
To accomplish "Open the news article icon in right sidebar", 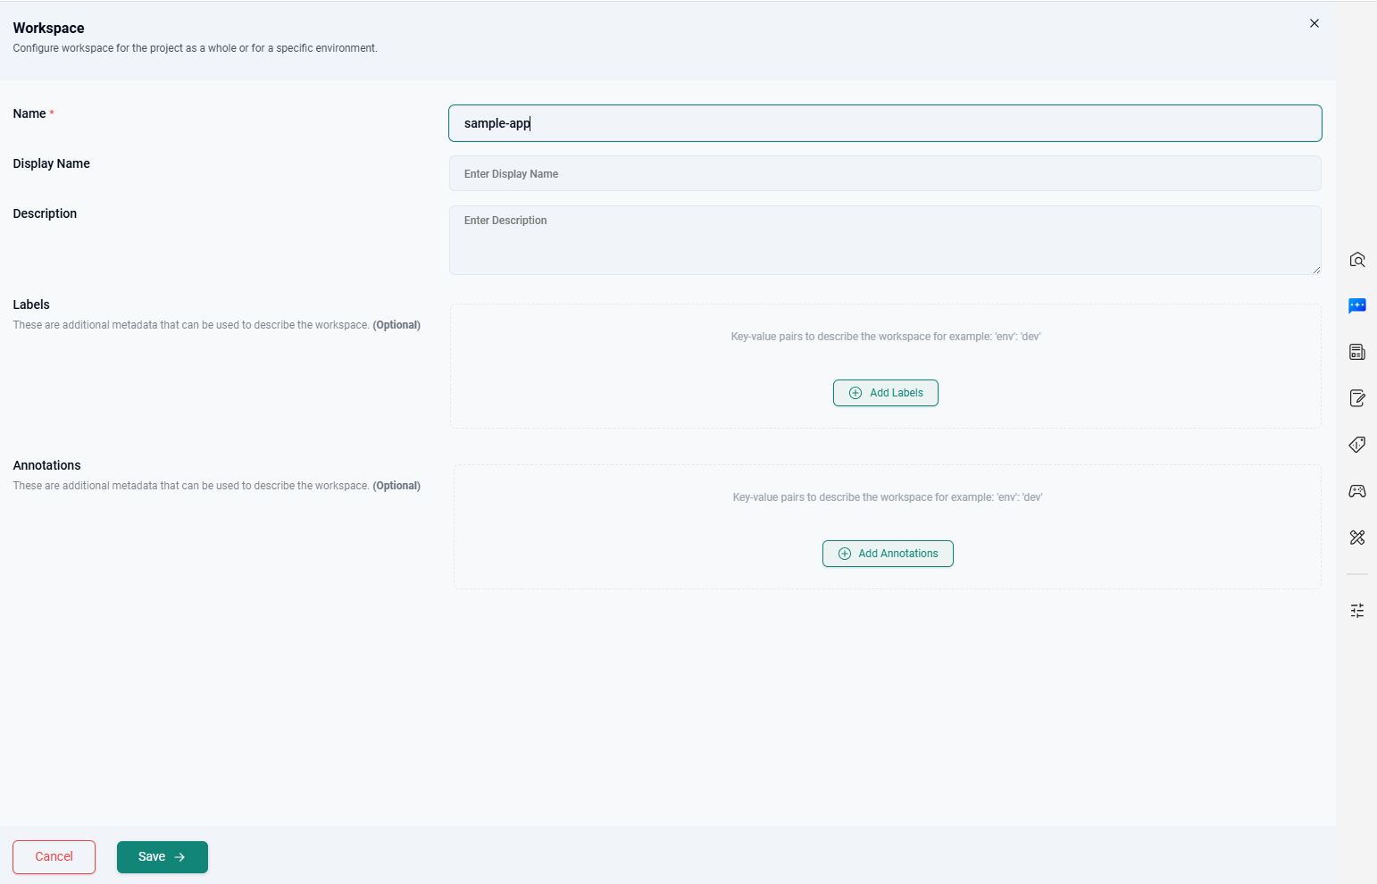I will pyautogui.click(x=1357, y=352).
